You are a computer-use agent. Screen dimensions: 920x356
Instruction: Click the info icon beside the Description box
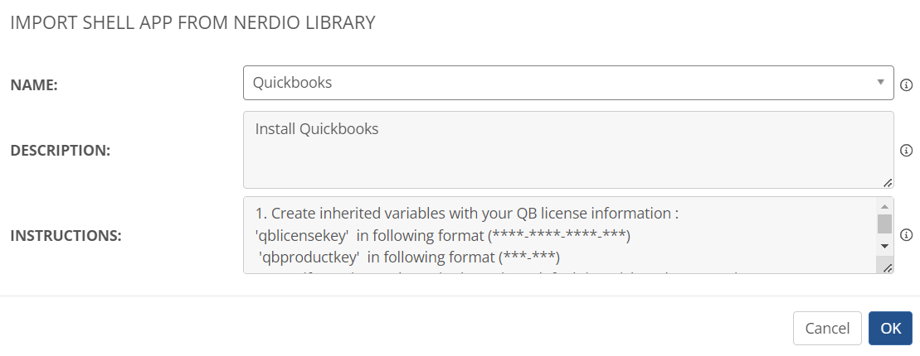click(x=907, y=151)
